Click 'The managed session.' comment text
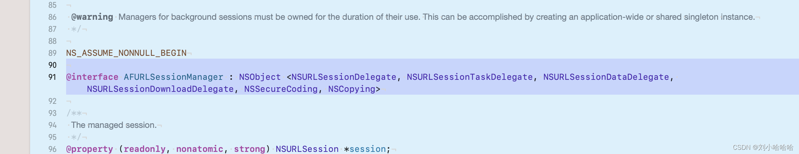The image size is (799, 154). (x=114, y=125)
